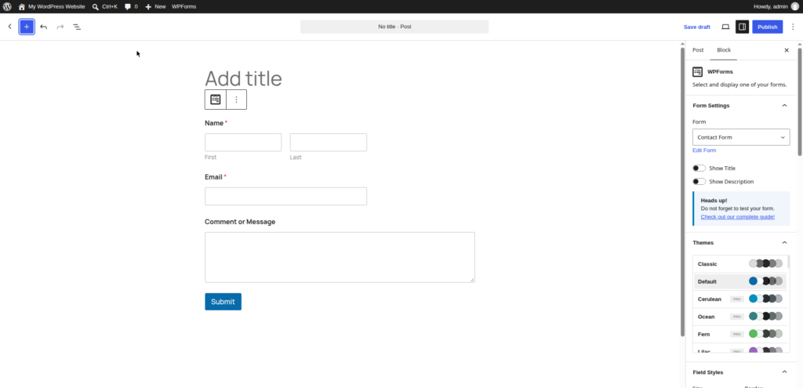Click the First name input field
Screen dimensions: 803x388
[243, 143]
